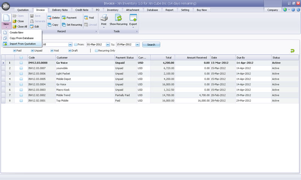This screenshot has width=301, height=180.
Task: Click the Set Recurring icon
Action: coord(64,24)
